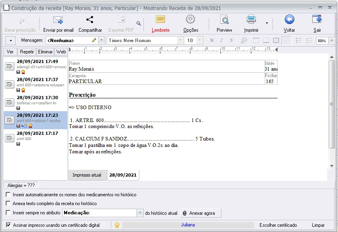Click Escolher certificado
338x232 pixels.
coord(278,225)
